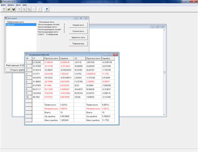198x152 pixels.
Task: Click the Cut scissors toolbar icon
Action: click(19, 9)
